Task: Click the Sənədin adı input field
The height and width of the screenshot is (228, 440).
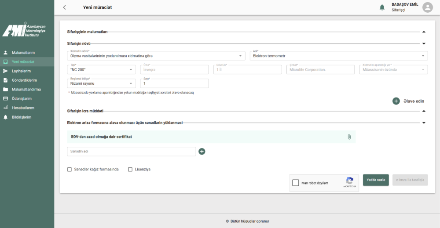Action: [131, 152]
